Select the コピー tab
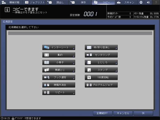Viewport: 160px width, 120px height. pos(103,2)
